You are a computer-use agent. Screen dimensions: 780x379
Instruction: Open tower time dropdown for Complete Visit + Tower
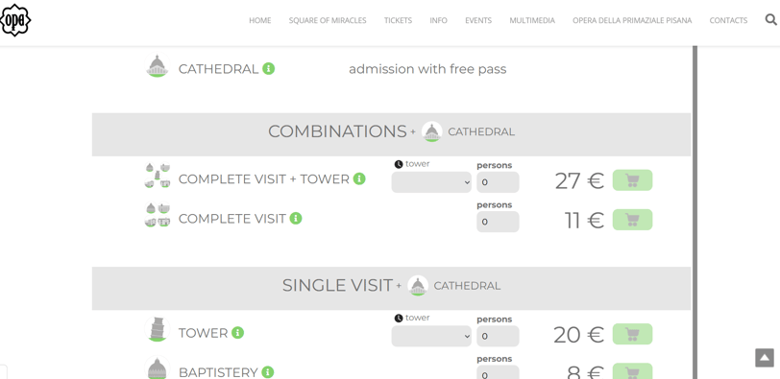coord(431,182)
